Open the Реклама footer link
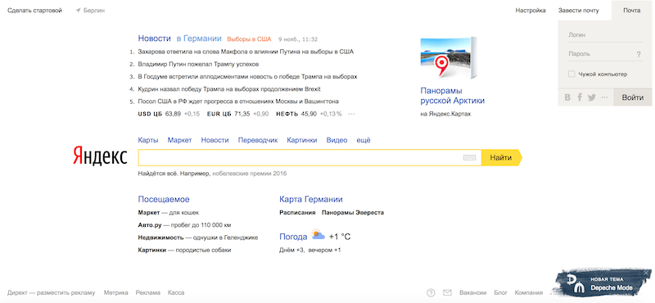This screenshot has height=303, width=655. click(148, 292)
